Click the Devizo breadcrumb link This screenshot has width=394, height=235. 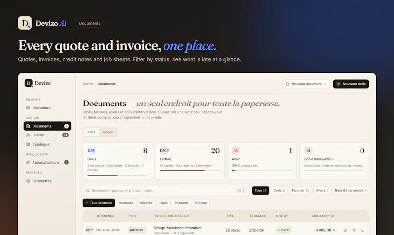pos(88,84)
